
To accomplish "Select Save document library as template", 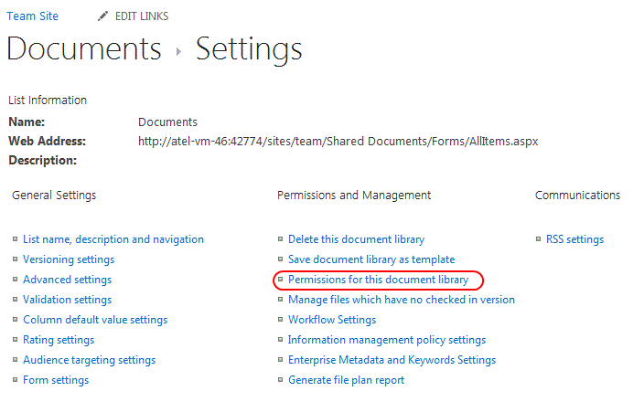I will coord(371,259).
